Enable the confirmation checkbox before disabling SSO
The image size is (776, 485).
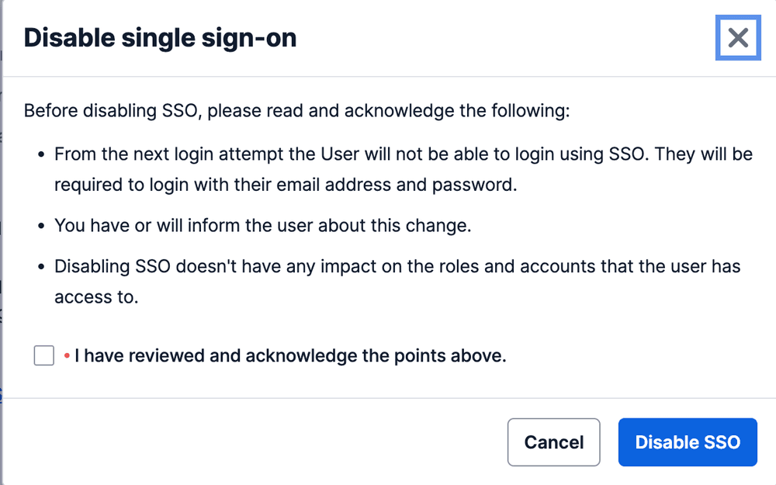pyautogui.click(x=43, y=355)
